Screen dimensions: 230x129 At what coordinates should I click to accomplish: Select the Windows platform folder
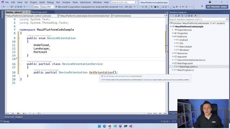point(184,50)
